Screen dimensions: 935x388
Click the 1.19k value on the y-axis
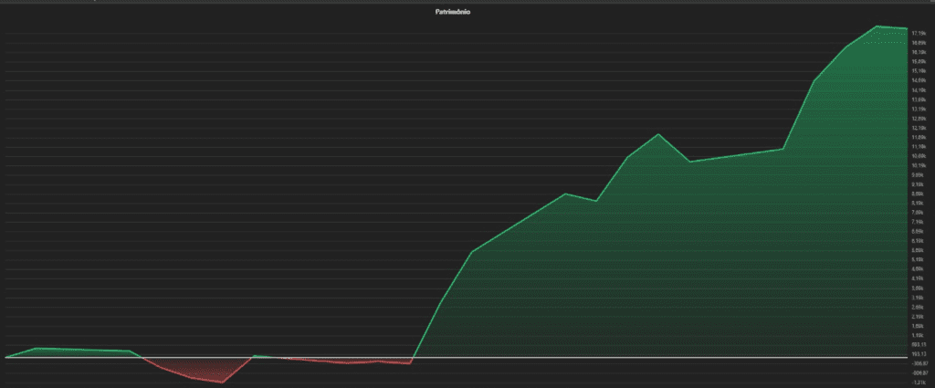point(919,335)
